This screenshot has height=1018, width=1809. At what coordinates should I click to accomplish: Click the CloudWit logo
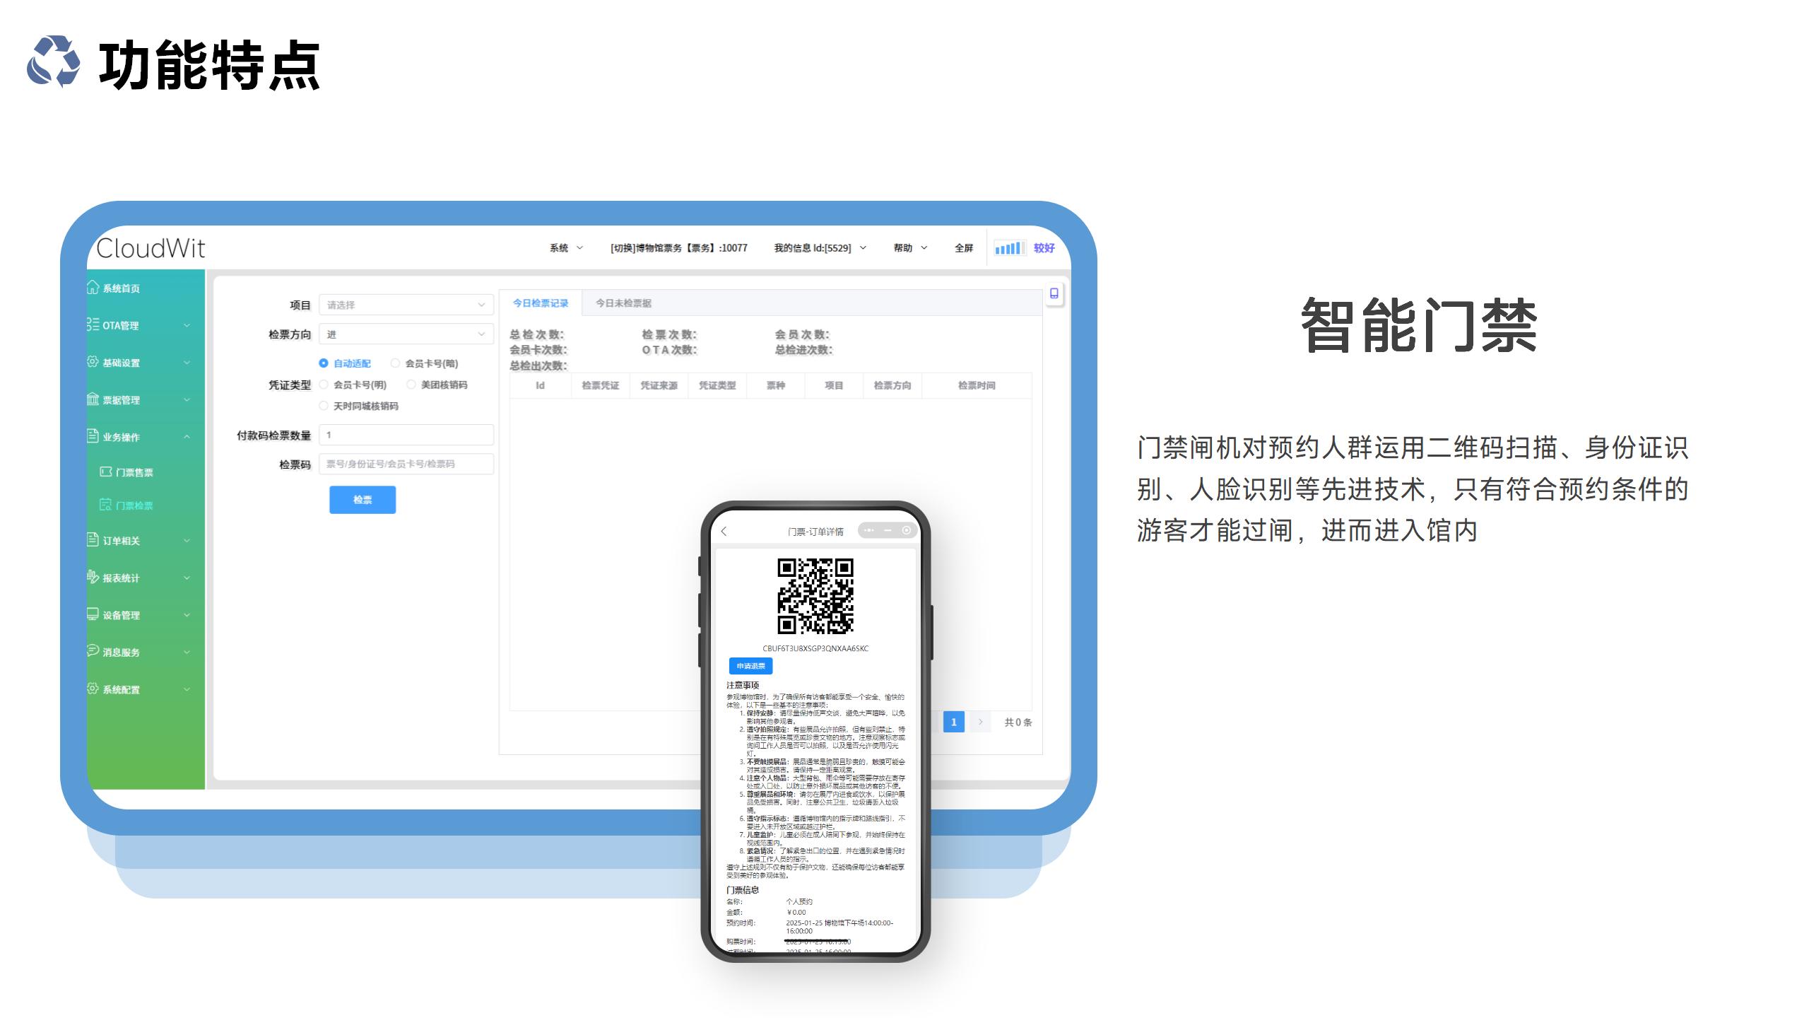151,248
